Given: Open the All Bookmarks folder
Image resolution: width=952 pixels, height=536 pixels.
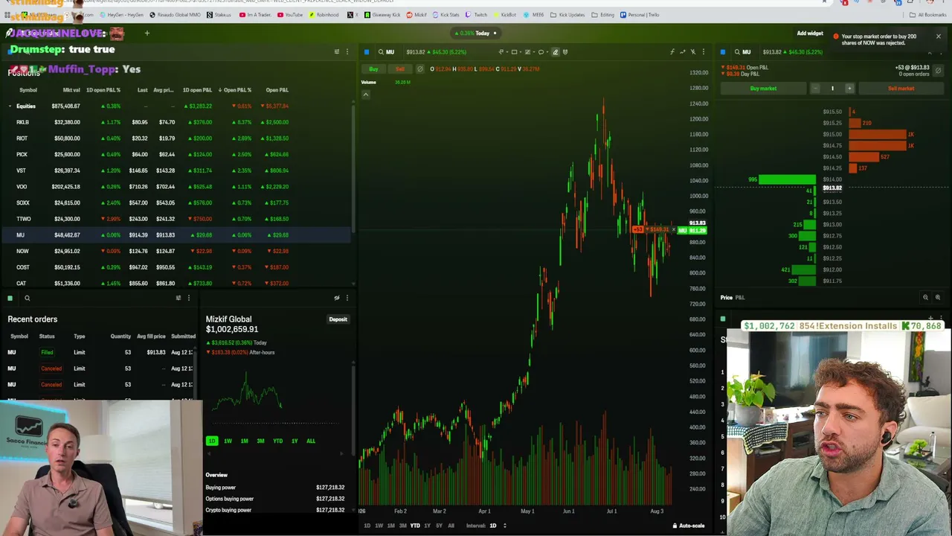Looking at the screenshot, I should point(928,15).
